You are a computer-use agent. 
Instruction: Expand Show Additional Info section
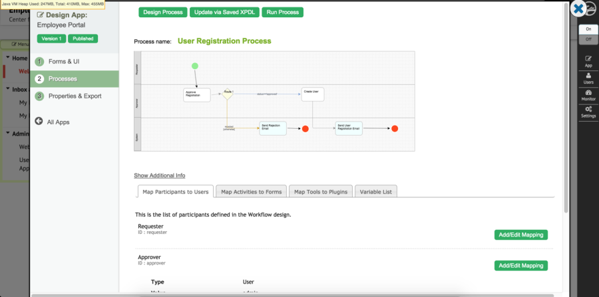pyautogui.click(x=160, y=175)
